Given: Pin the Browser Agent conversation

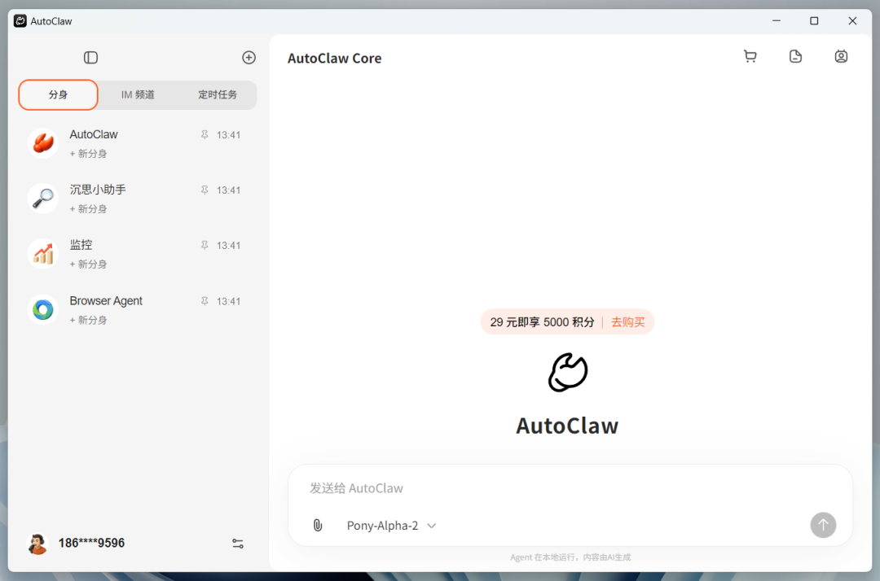Looking at the screenshot, I should click(205, 300).
